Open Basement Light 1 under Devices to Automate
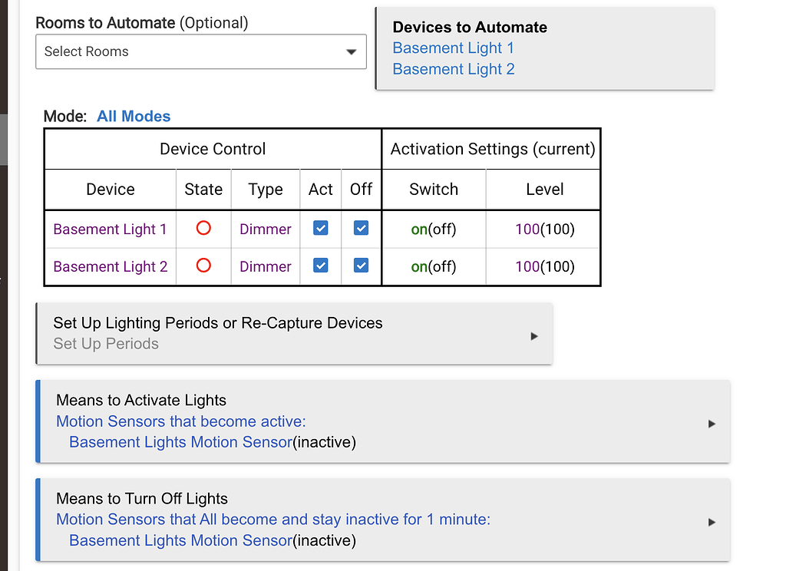Screen dimensions: 786x571 click(453, 48)
